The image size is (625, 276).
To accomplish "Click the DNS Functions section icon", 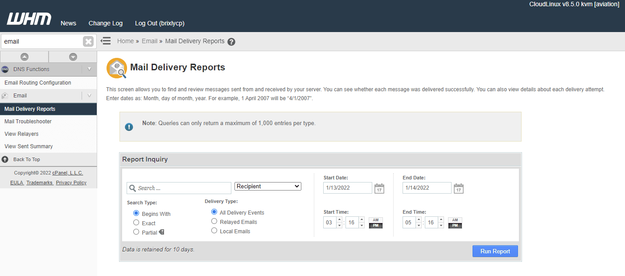I will pyautogui.click(x=5, y=69).
